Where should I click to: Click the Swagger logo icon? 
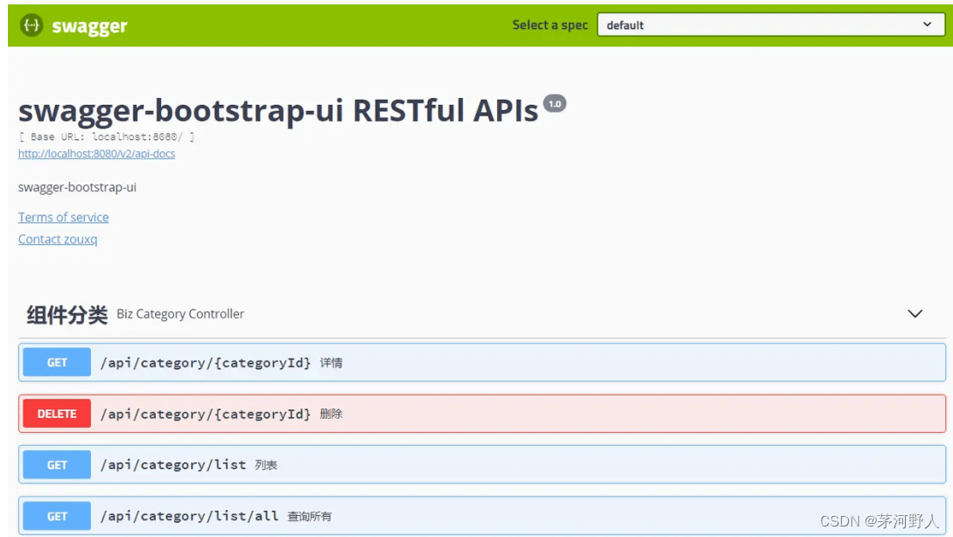tap(31, 25)
